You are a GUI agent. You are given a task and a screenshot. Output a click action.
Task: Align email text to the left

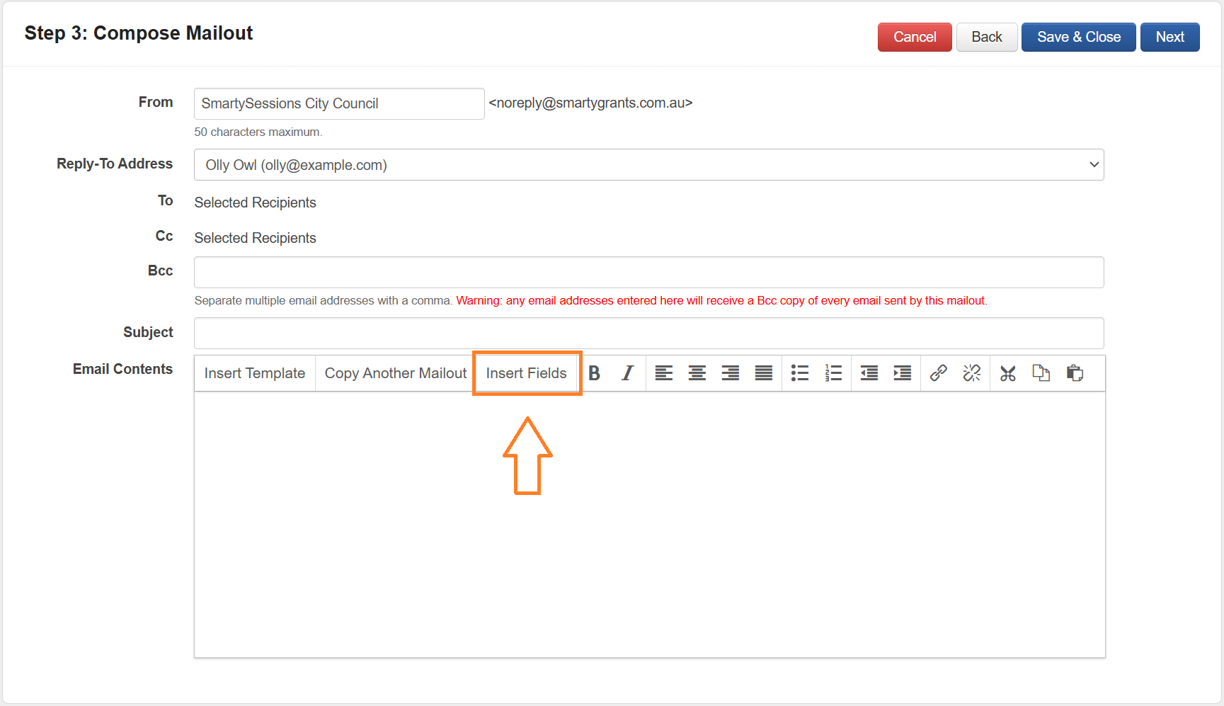point(663,373)
